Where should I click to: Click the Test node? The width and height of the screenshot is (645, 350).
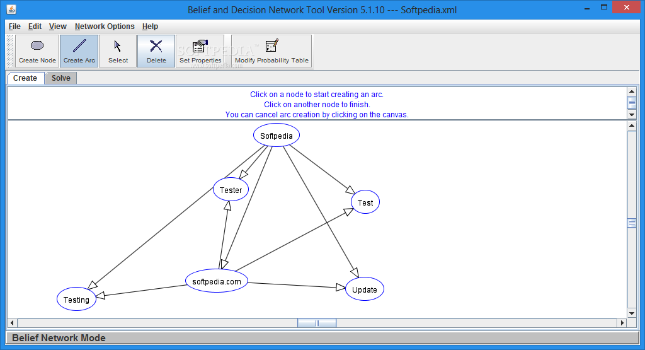coord(365,202)
